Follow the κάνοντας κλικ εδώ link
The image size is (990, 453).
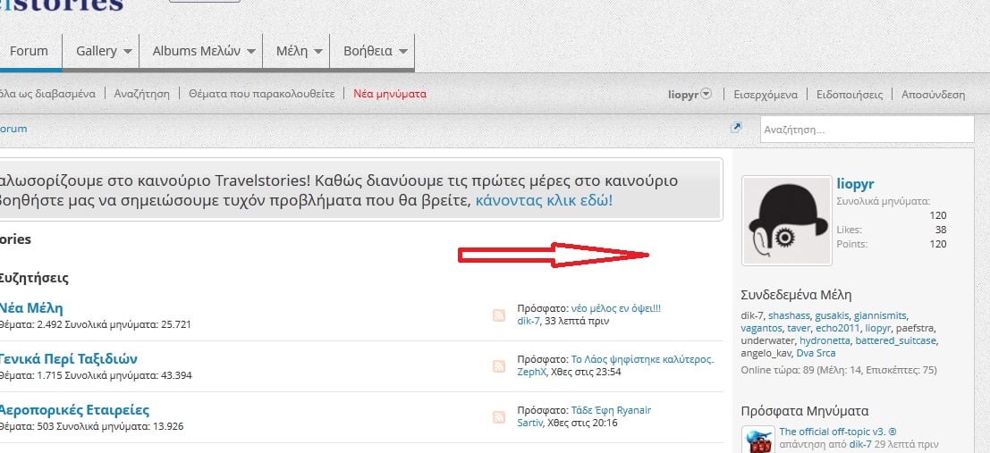pyautogui.click(x=544, y=200)
